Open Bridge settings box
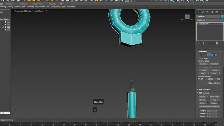The image size is (224, 126). click(x=208, y=103)
